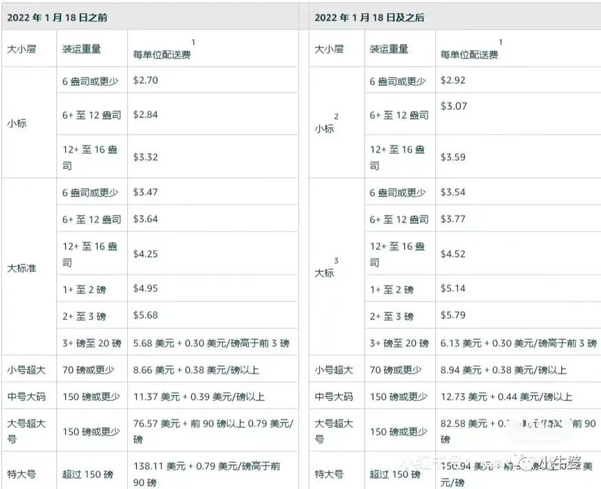Click the $2.92 fulfillment fee cell
Screen dimensions: 601x489
coord(453,80)
